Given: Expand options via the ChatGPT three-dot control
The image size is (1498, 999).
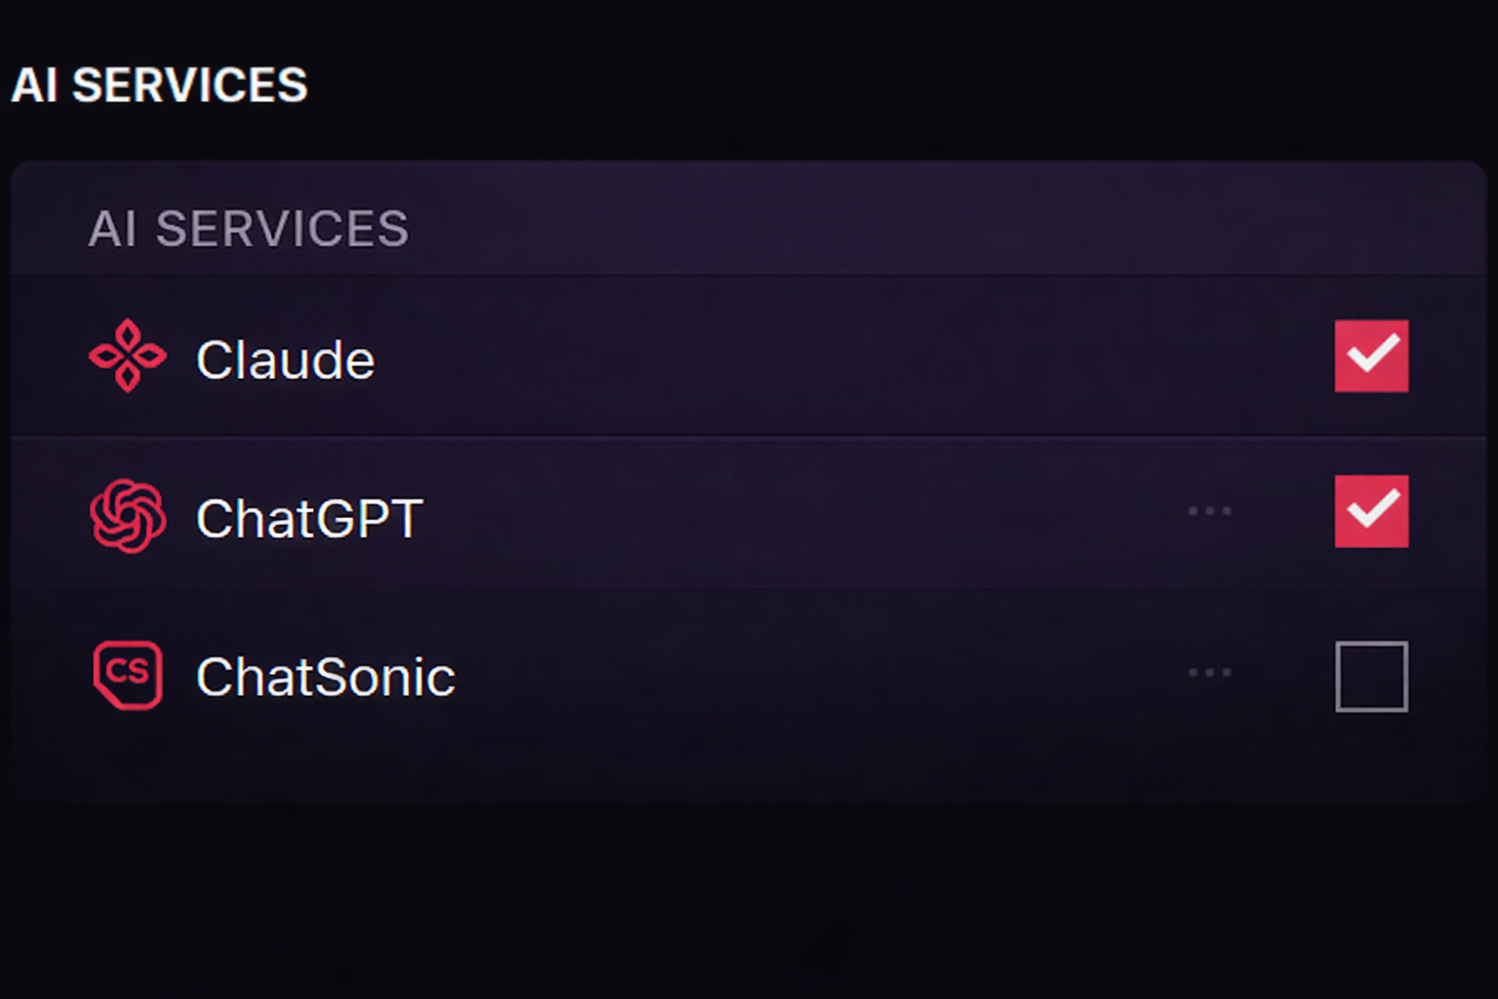Looking at the screenshot, I should [1209, 510].
